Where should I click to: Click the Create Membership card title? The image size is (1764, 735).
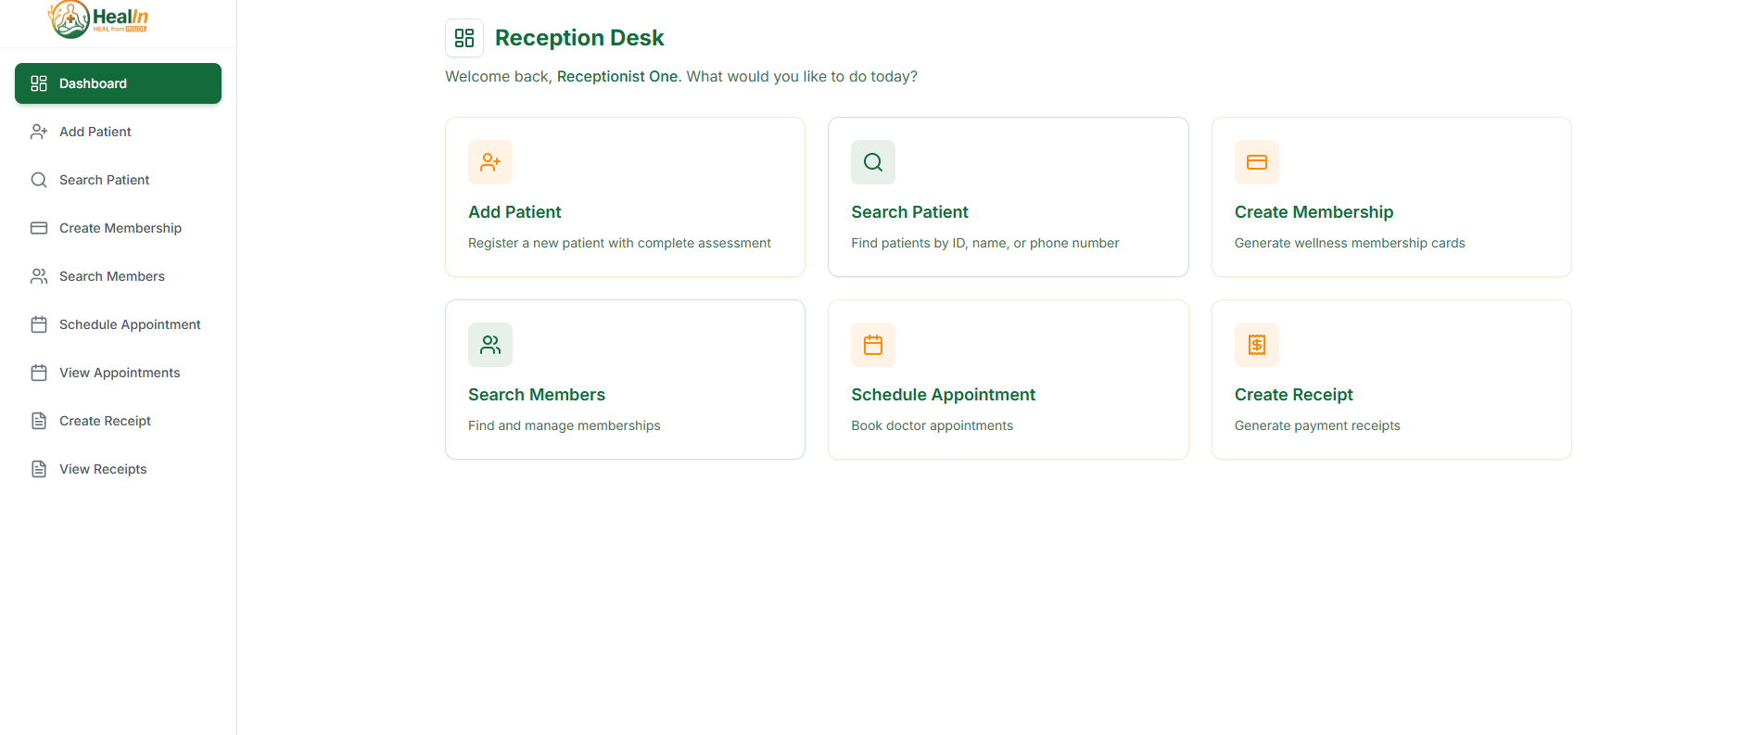click(x=1313, y=212)
